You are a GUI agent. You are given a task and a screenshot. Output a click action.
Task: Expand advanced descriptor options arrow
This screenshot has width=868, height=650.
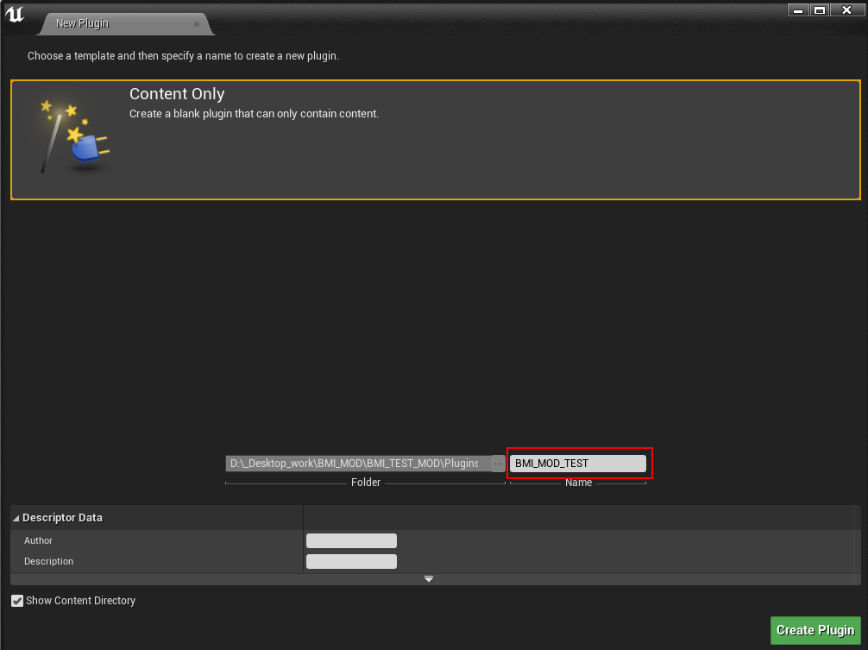pyautogui.click(x=429, y=579)
